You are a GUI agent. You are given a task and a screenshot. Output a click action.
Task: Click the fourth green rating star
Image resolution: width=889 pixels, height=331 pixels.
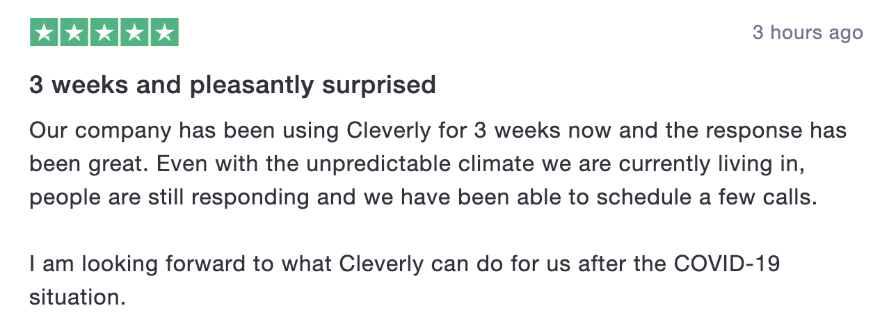coord(134,32)
